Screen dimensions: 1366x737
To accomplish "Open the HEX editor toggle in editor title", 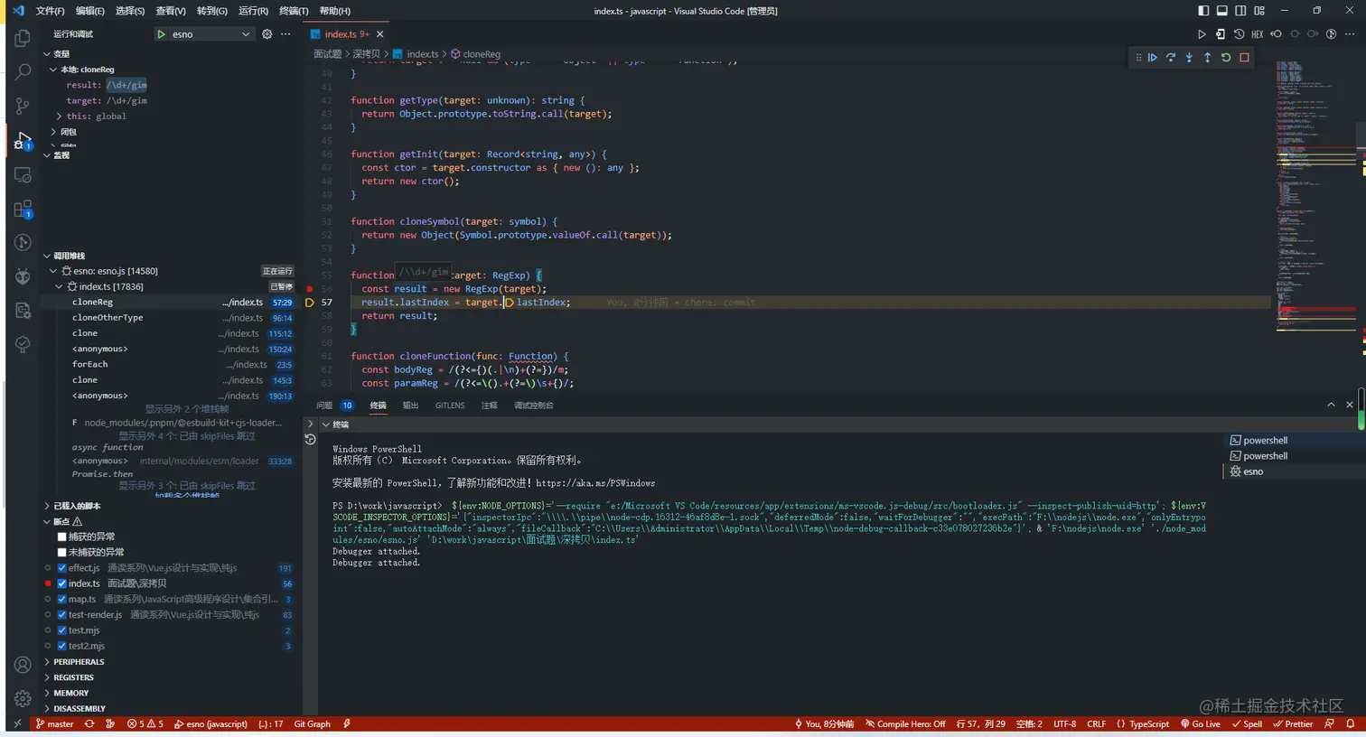I will 1257,34.
